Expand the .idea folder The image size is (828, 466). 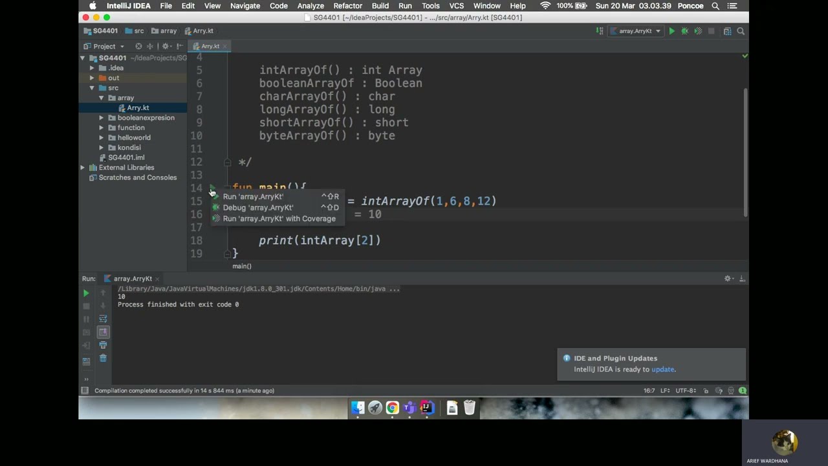point(92,68)
